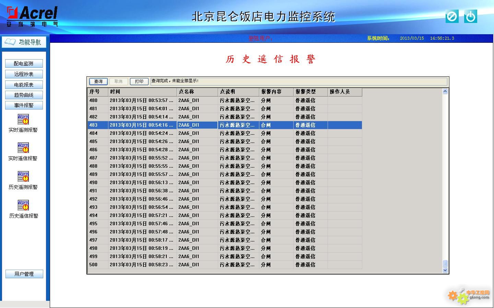Image resolution: width=494 pixels, height=308 pixels.
Task: Sort by 时间 column header
Action: point(142,92)
